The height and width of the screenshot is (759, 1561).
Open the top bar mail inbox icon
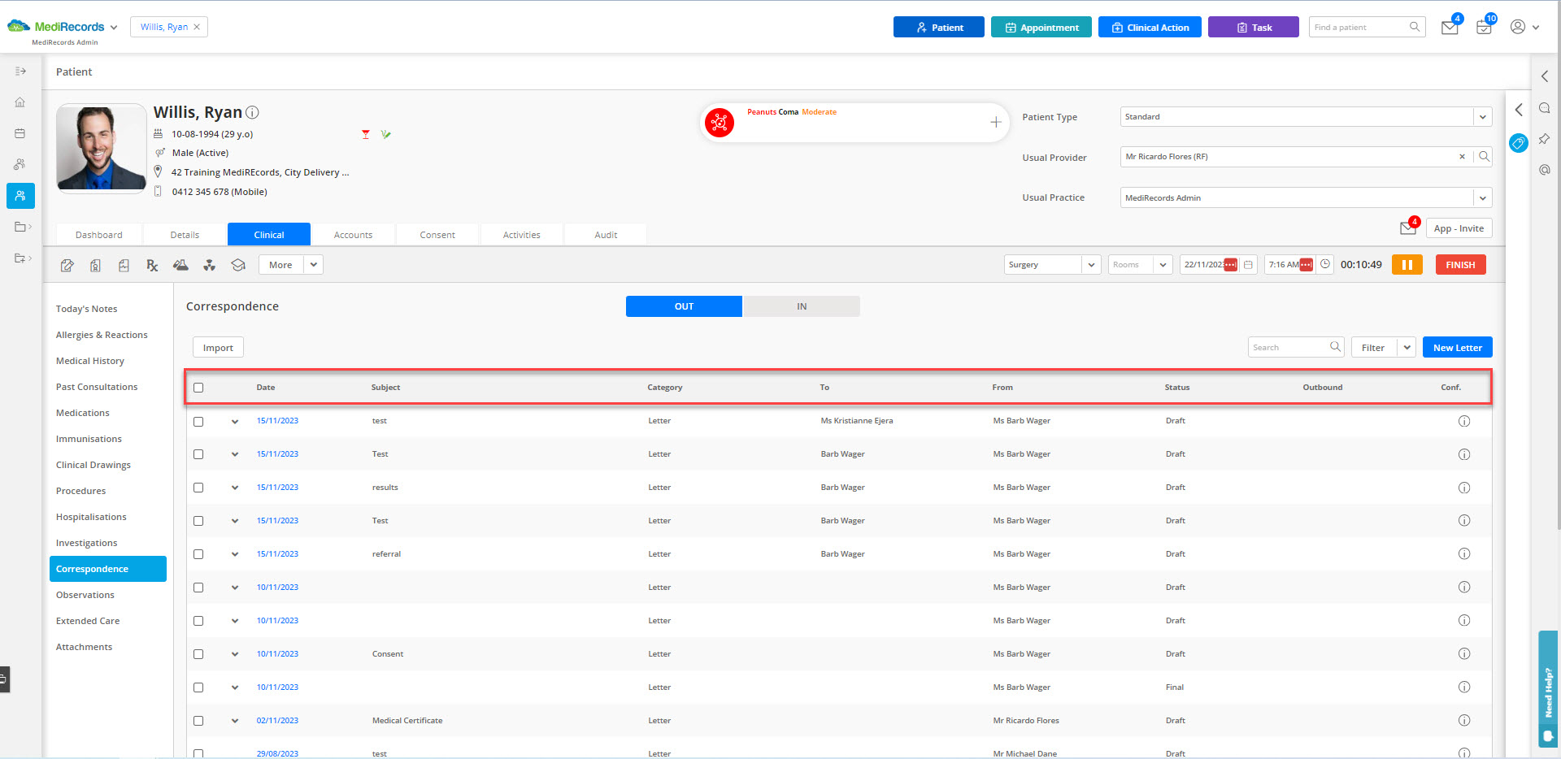(1450, 28)
